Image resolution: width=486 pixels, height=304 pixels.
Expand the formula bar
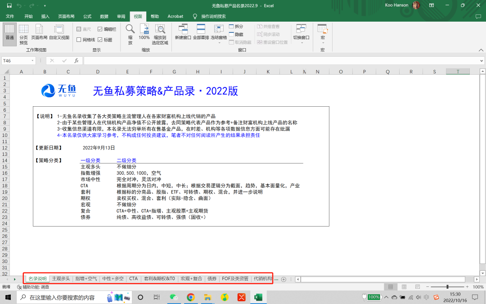[481, 61]
